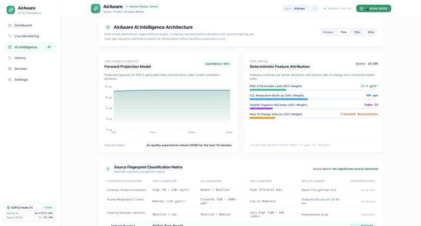The height and width of the screenshot is (226, 421).
Task: Click the PM2.5 Particulate Load progress bar
Action: tap(313, 90)
